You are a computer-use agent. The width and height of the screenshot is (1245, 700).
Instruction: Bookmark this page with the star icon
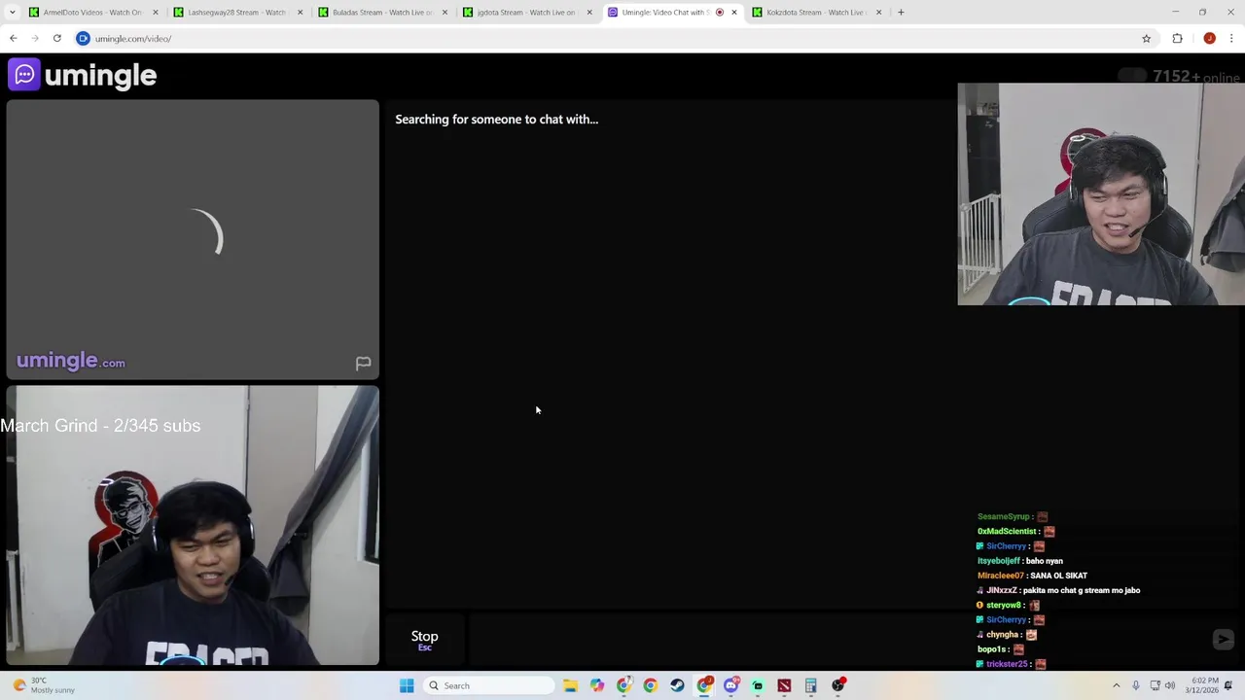point(1146,39)
